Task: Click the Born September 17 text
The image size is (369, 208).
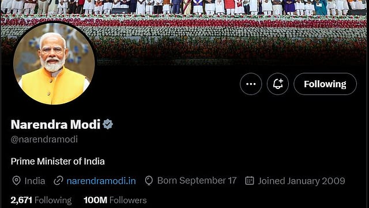Action: pyautogui.click(x=197, y=181)
